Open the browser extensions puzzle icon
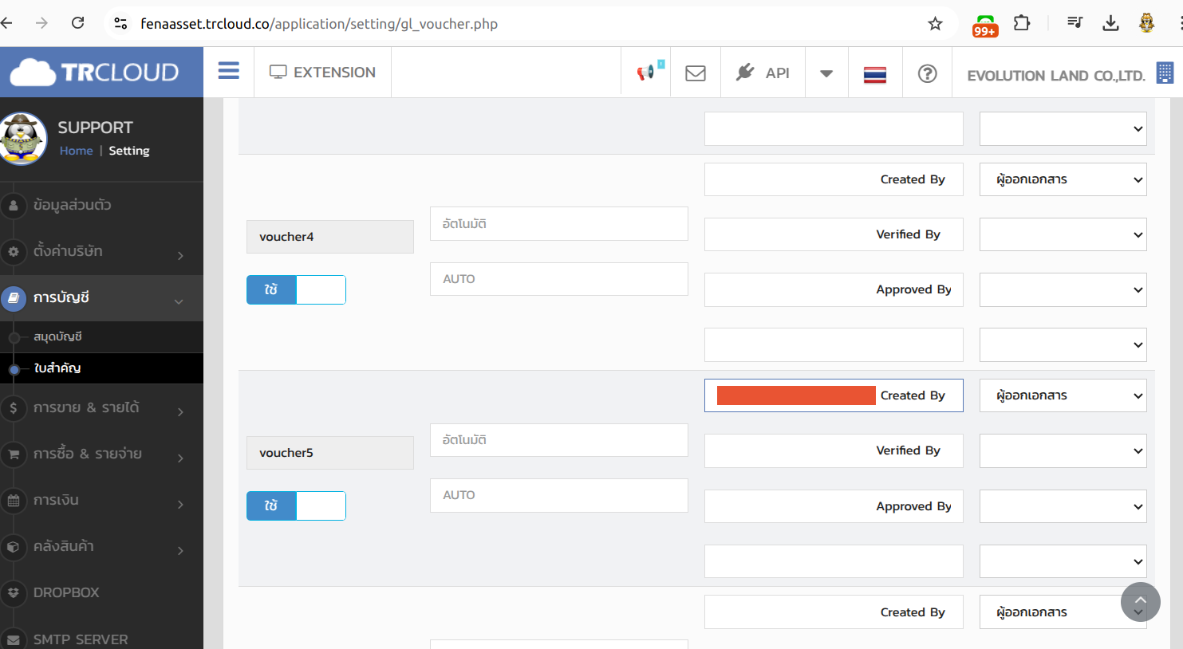 (x=1022, y=23)
